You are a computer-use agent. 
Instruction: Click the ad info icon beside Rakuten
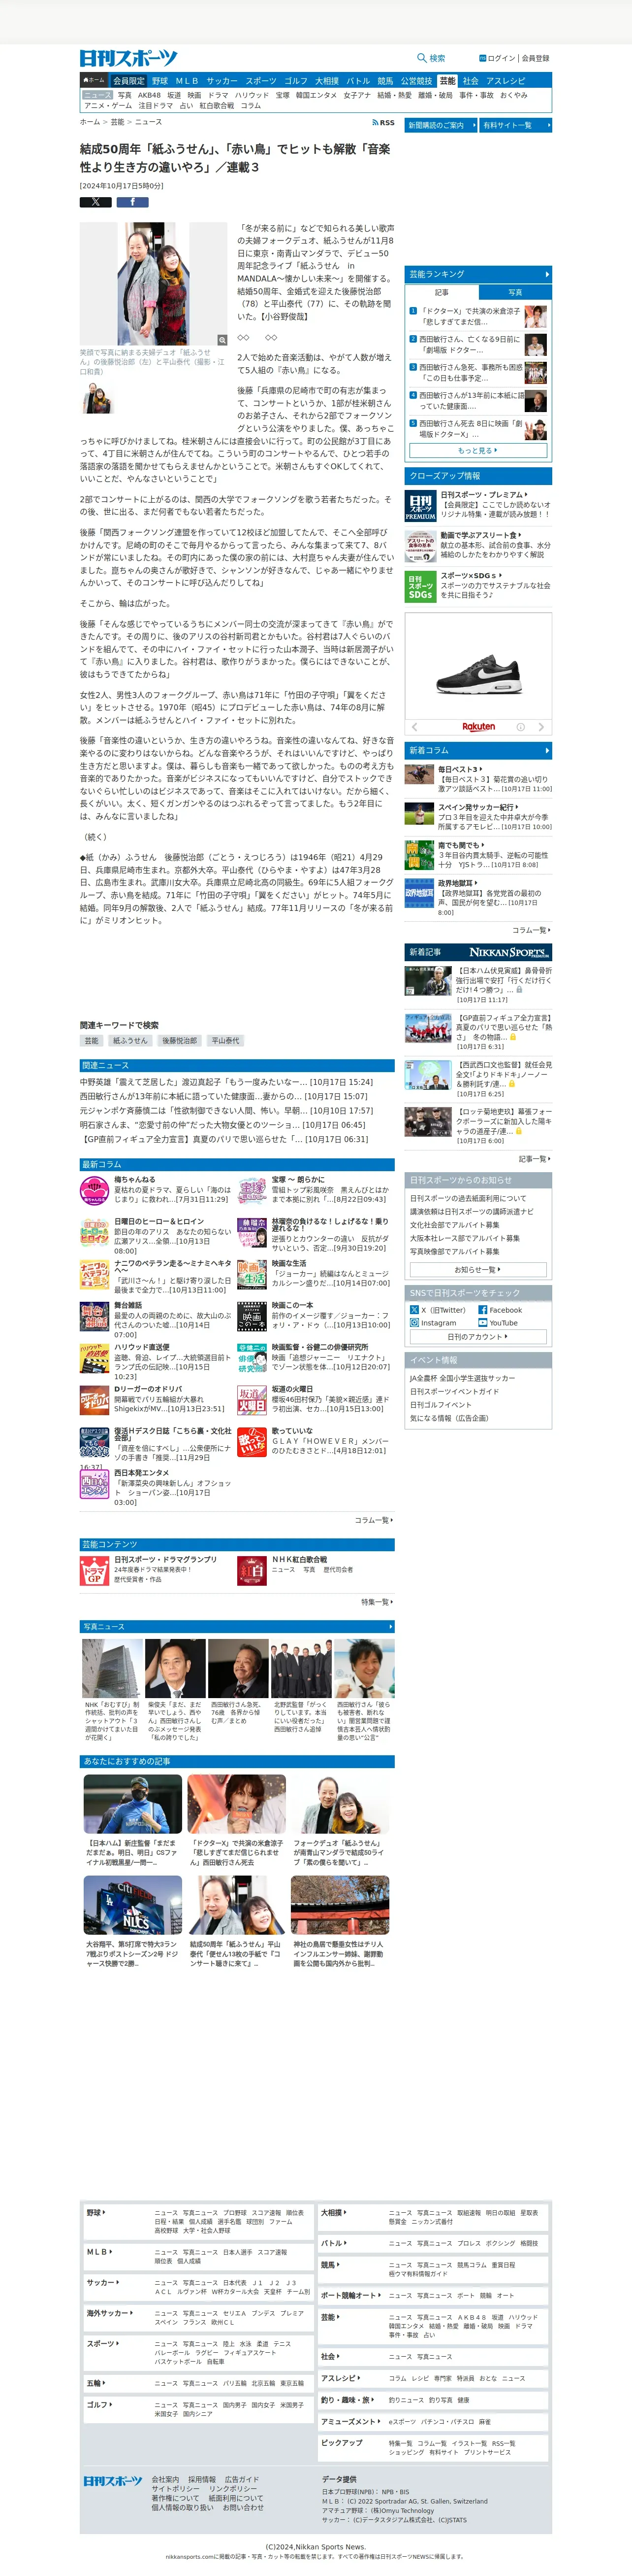pos(520,727)
